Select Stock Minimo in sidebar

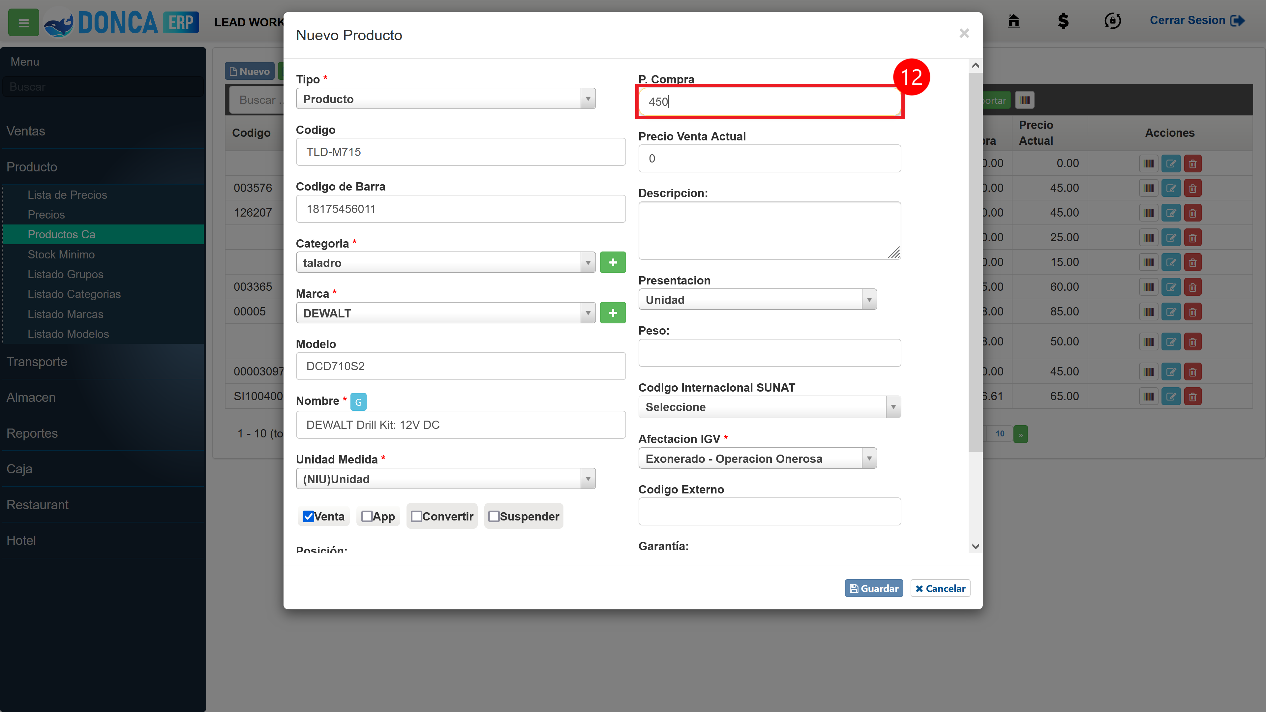[x=61, y=254]
